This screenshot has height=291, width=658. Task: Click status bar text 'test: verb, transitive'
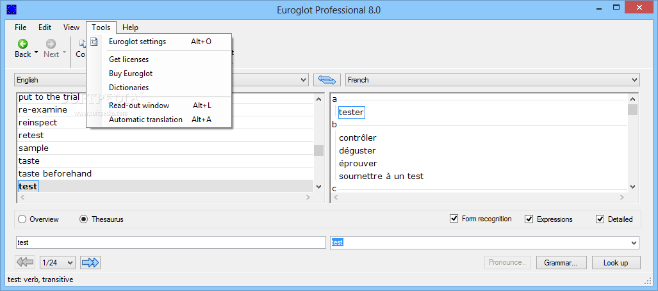click(40, 279)
